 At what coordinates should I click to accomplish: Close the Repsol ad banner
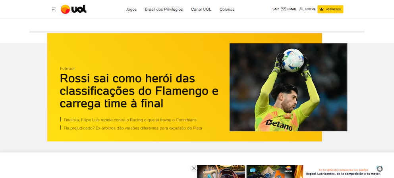pyautogui.click(x=194, y=168)
